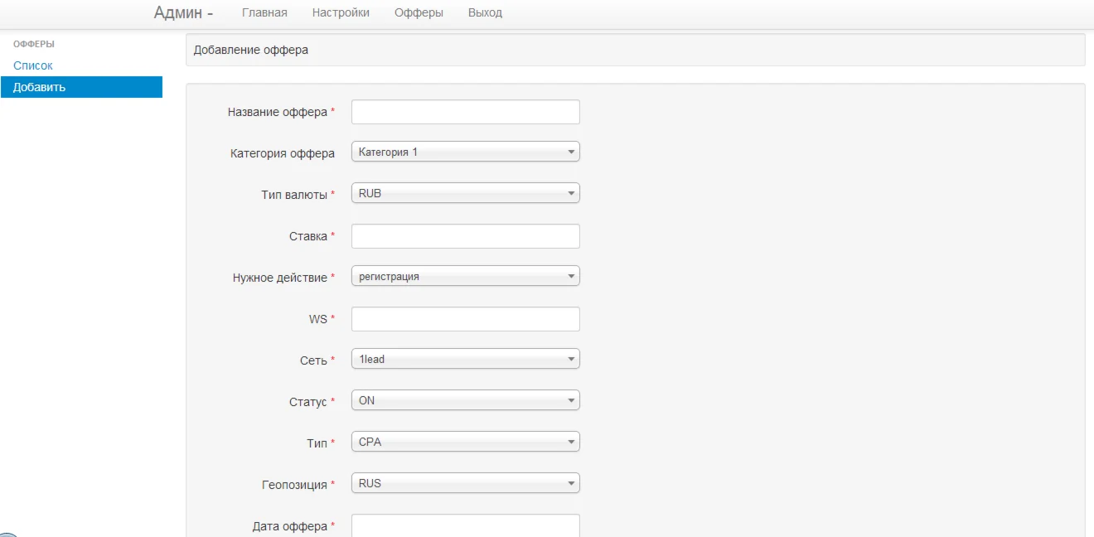Click the Выход logout link
Viewport: 1094px width, 537px height.
pos(485,13)
